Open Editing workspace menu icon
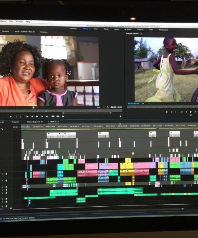This screenshot has height=238, width=198. 90,29
